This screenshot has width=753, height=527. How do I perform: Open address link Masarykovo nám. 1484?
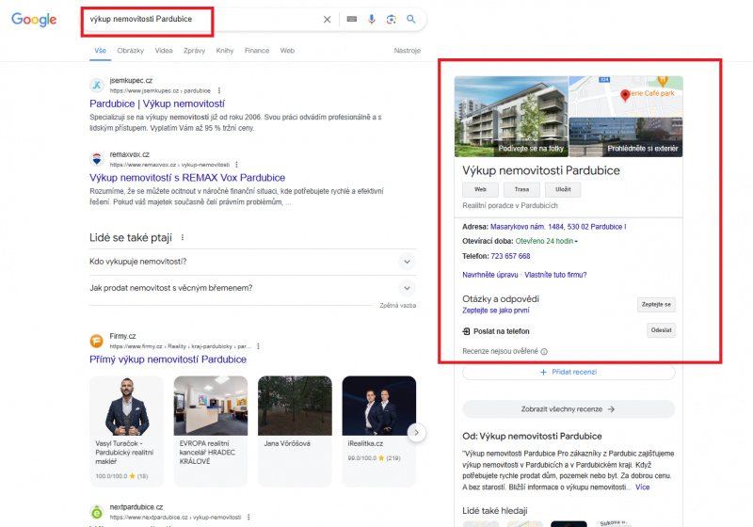click(x=558, y=227)
